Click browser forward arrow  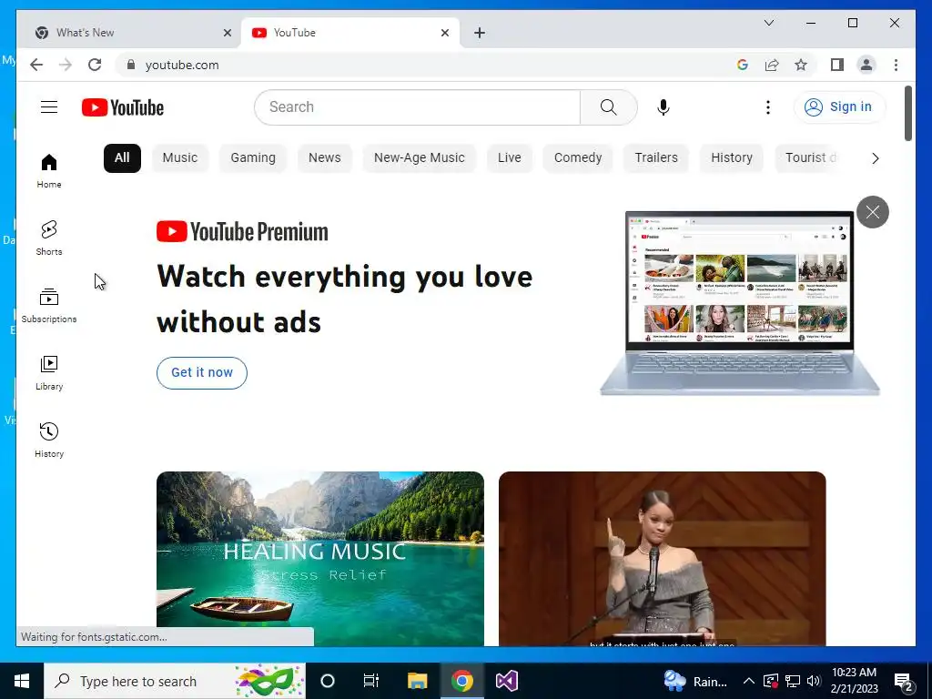[66, 65]
